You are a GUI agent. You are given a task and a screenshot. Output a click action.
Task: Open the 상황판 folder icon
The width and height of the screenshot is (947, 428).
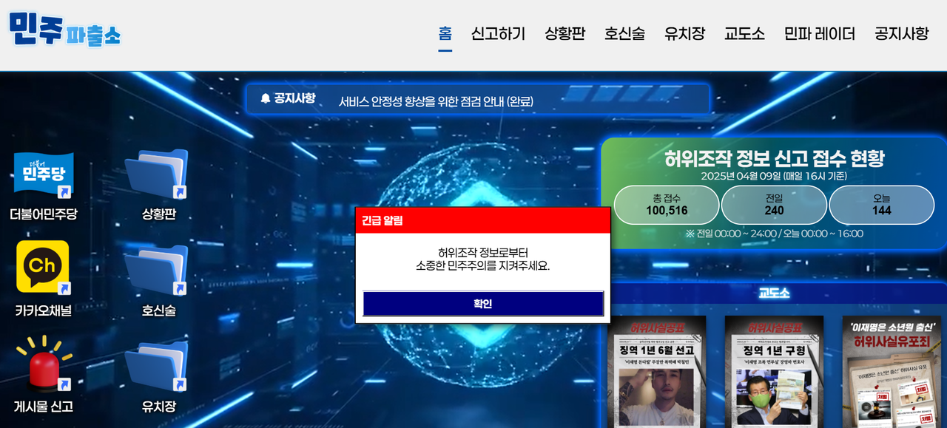[156, 174]
